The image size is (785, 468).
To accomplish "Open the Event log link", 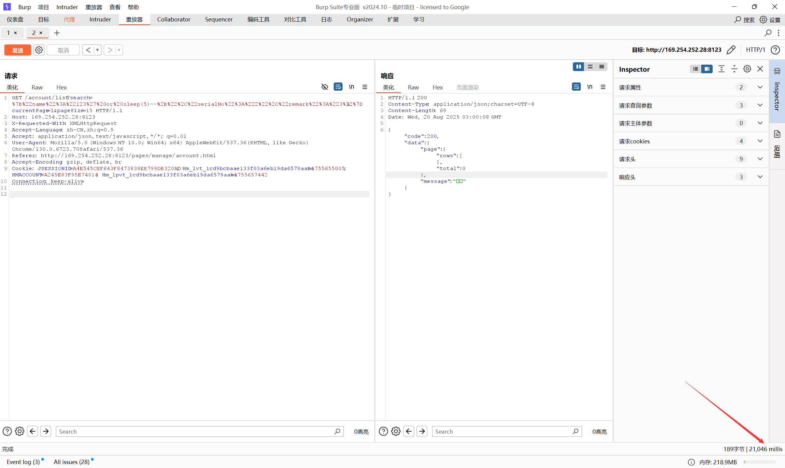I will (23, 462).
